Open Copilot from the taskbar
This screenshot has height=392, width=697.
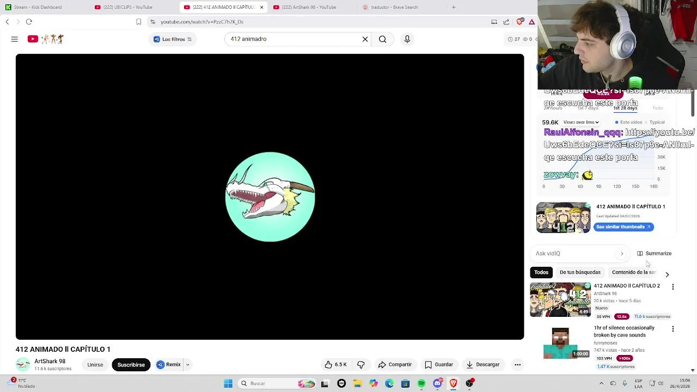[374, 383]
